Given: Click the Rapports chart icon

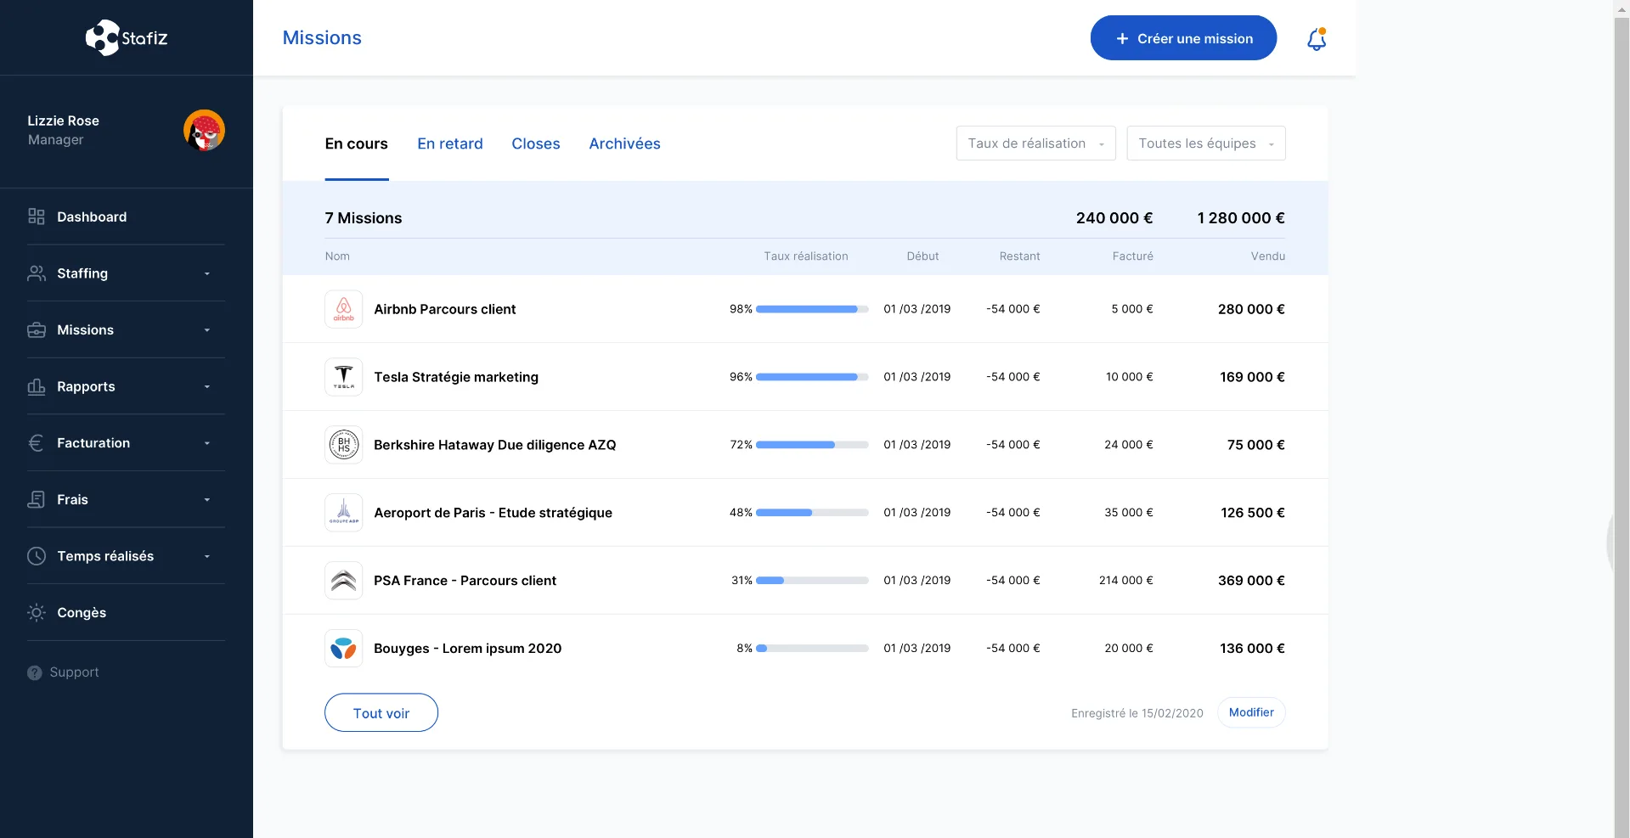Looking at the screenshot, I should (x=37, y=386).
